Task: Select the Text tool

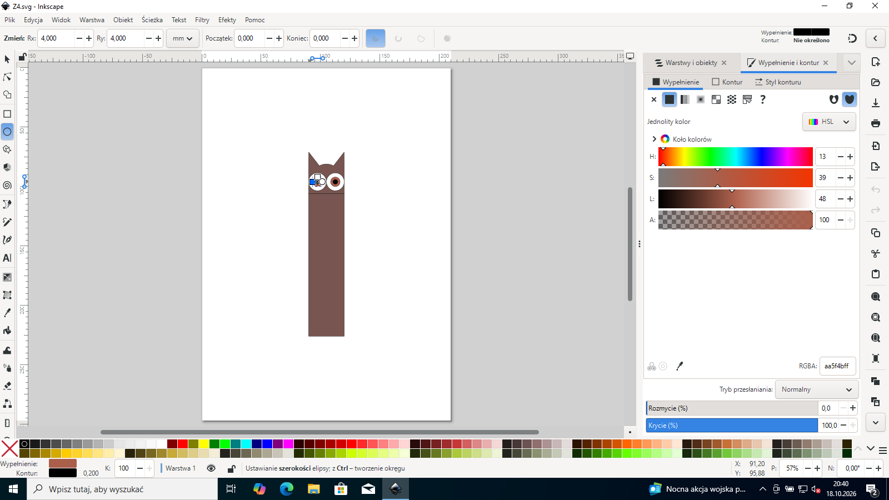Action: pyautogui.click(x=7, y=258)
